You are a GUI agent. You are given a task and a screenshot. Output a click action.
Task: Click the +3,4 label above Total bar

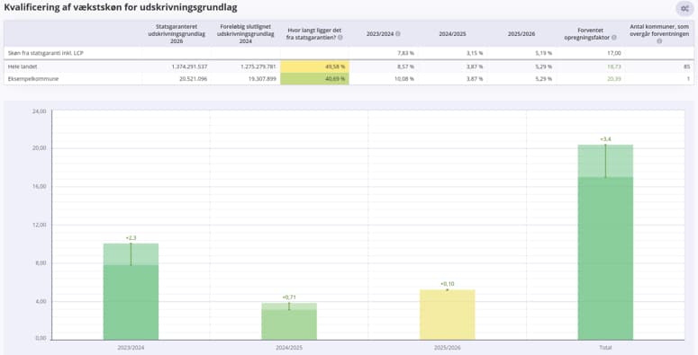[605, 139]
